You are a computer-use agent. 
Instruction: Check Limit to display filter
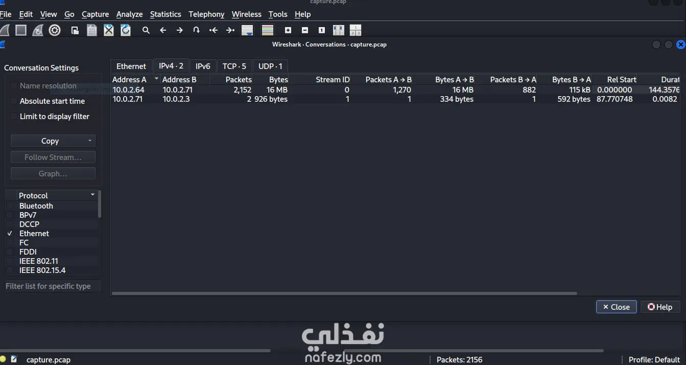pos(14,117)
